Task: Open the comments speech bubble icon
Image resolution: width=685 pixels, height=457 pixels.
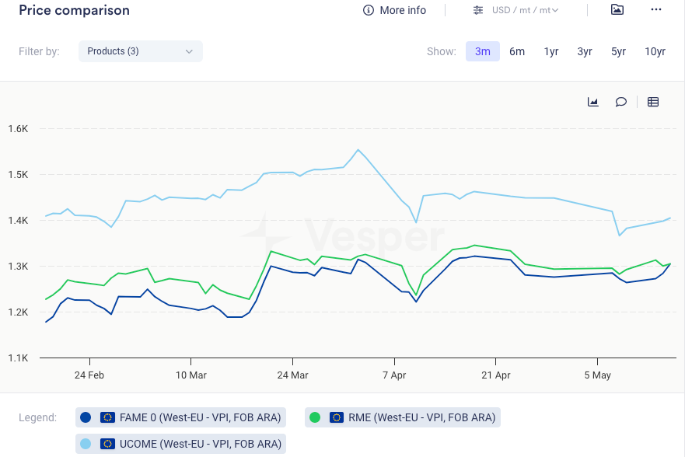Action: [621, 102]
